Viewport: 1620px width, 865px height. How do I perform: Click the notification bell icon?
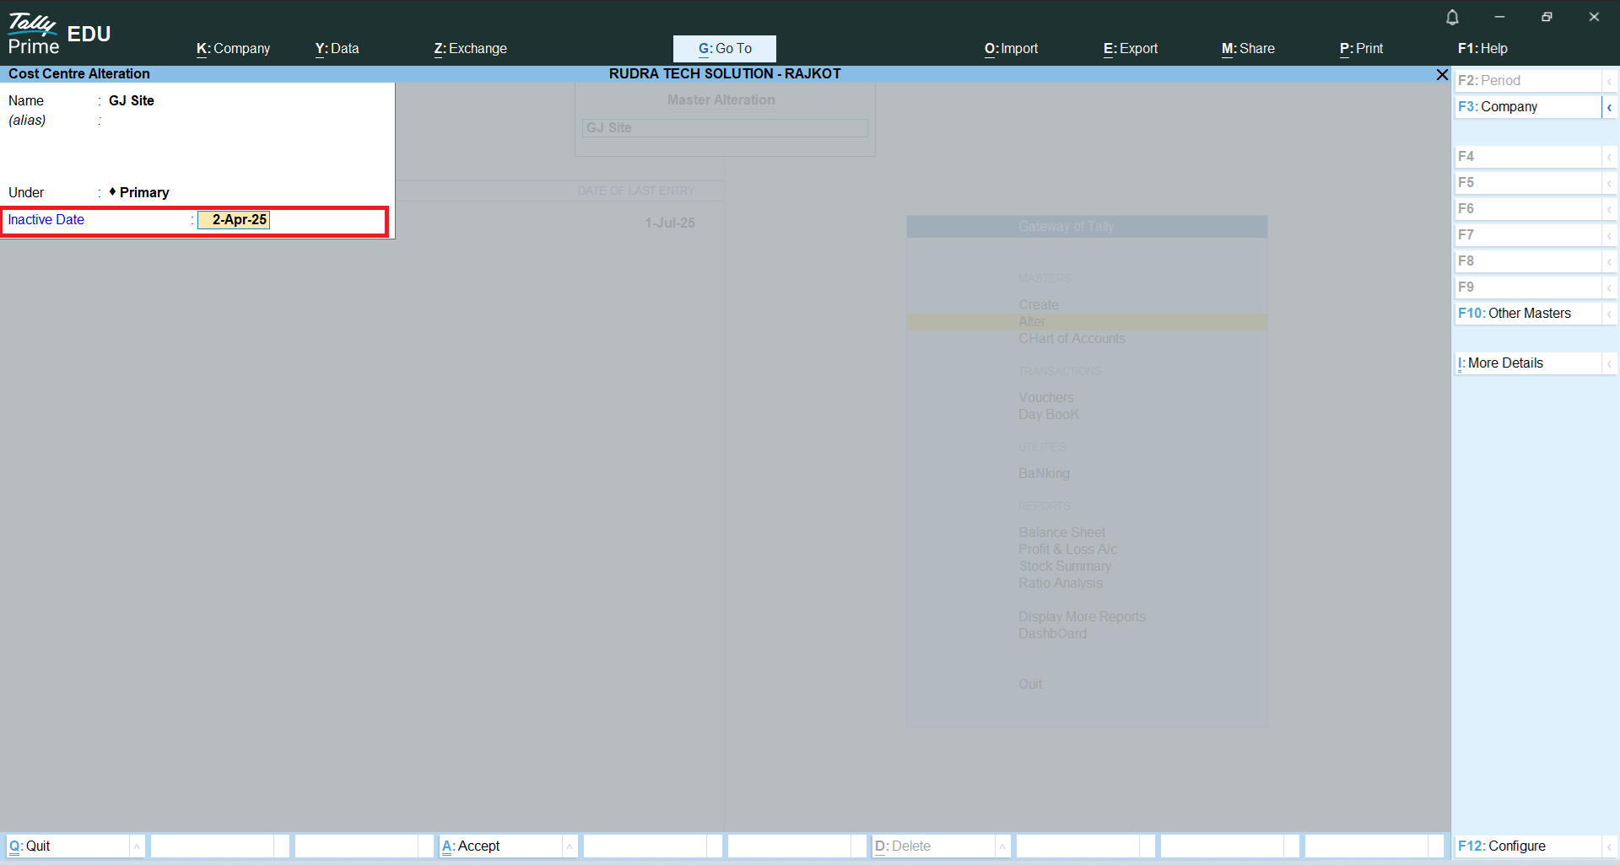[1452, 18]
